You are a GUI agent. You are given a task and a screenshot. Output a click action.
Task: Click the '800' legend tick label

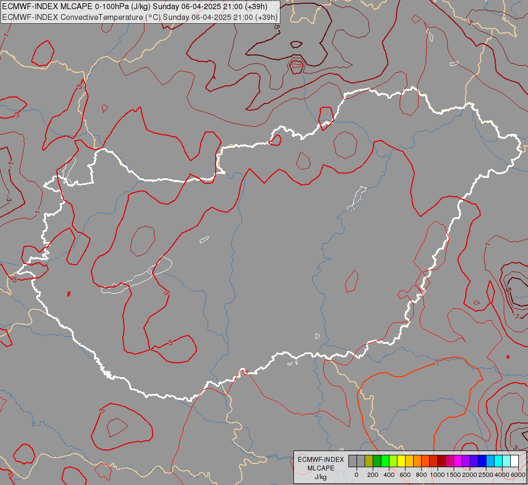pyautogui.click(x=421, y=475)
